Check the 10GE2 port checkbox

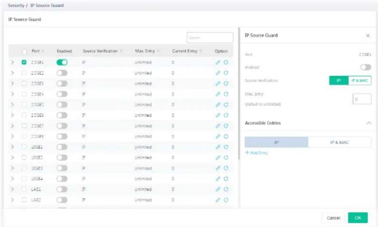click(x=24, y=158)
